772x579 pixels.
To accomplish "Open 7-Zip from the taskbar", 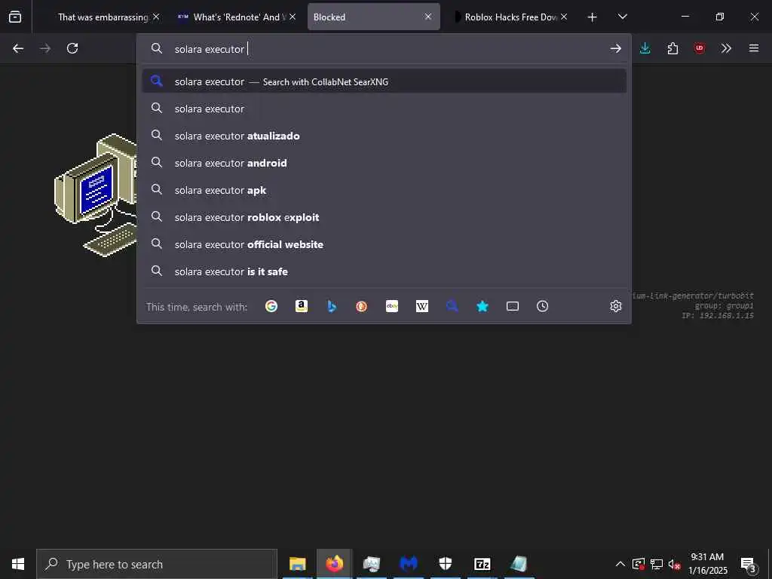I will tap(482, 564).
